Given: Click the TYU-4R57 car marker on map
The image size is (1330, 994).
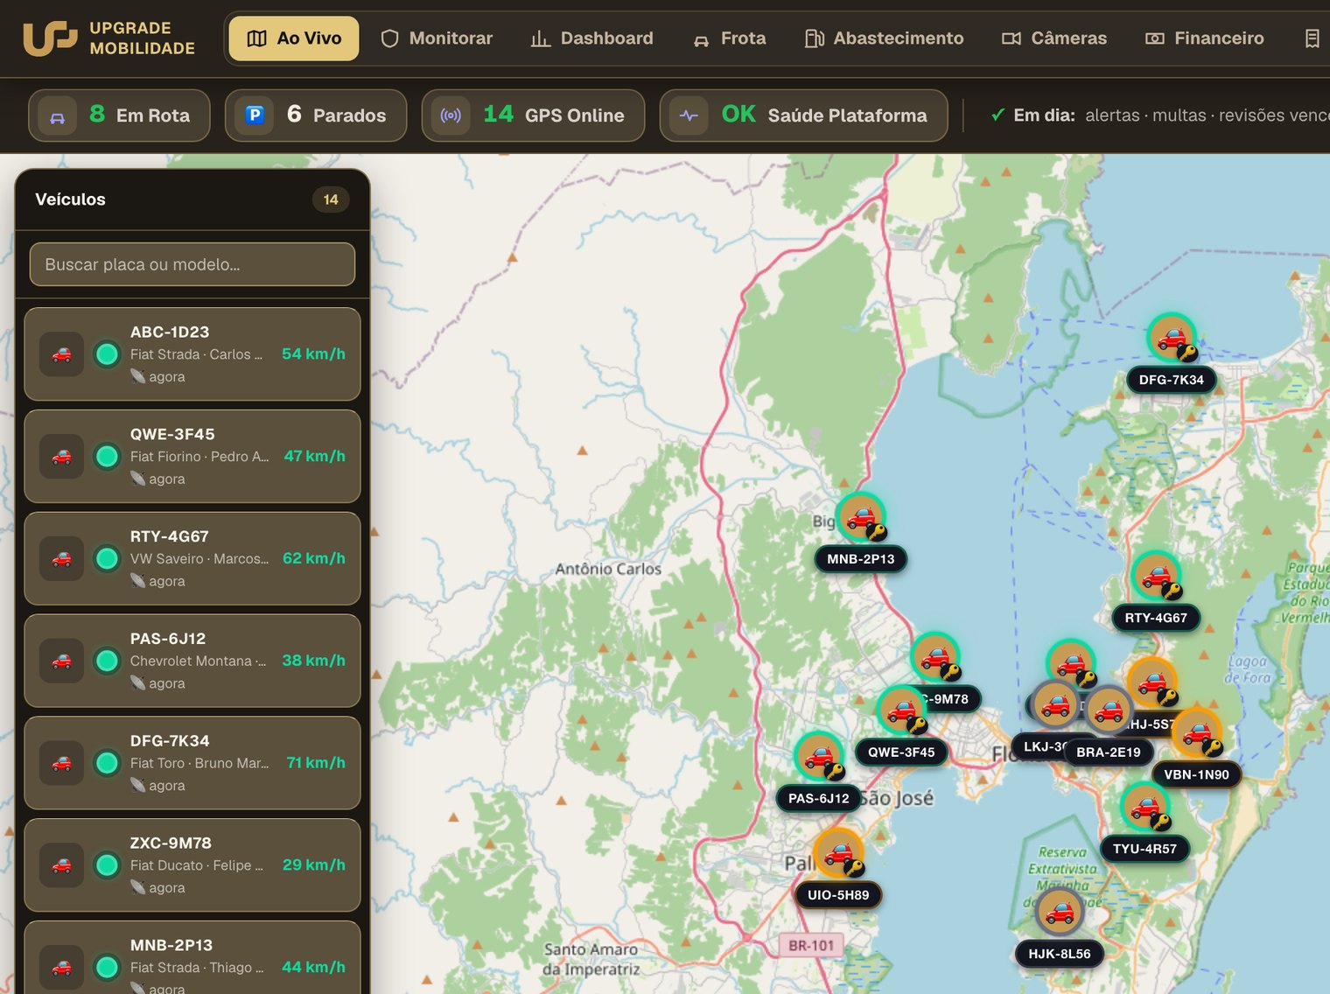Looking at the screenshot, I should [1144, 807].
